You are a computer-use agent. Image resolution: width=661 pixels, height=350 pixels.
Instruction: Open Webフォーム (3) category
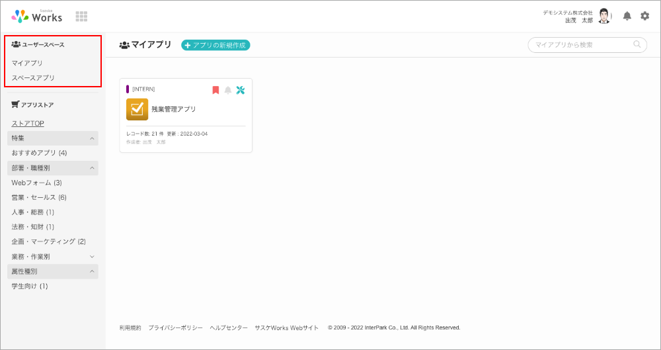(x=36, y=183)
